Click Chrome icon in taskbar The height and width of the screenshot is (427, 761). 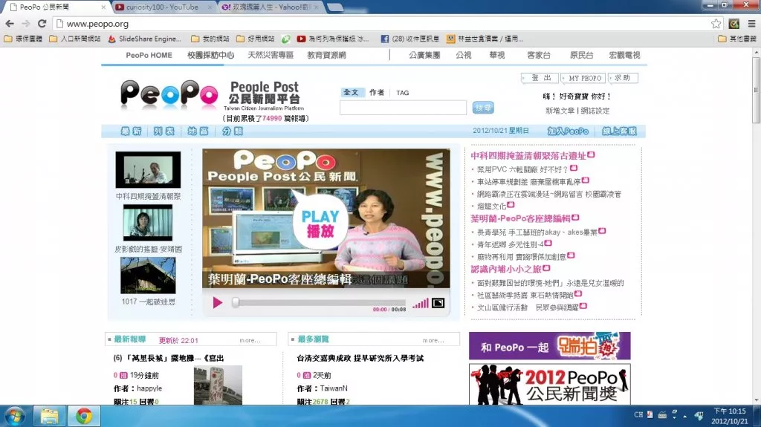(83, 416)
